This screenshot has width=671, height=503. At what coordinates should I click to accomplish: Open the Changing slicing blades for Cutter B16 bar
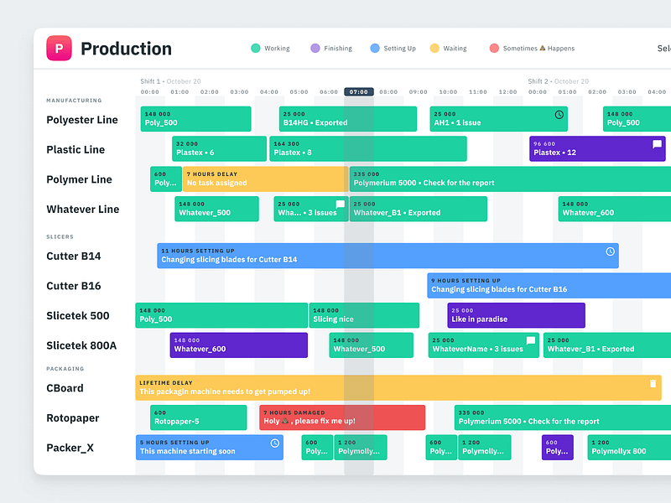pos(549,285)
